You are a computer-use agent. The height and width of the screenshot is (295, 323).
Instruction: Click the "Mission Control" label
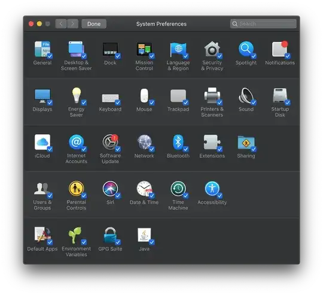point(144,65)
